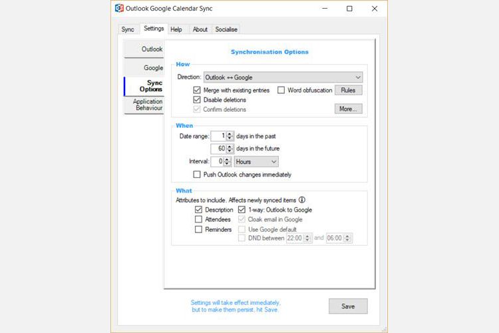Toggle Merge with existing entries checkbox
This screenshot has height=333, width=499.
[197, 90]
